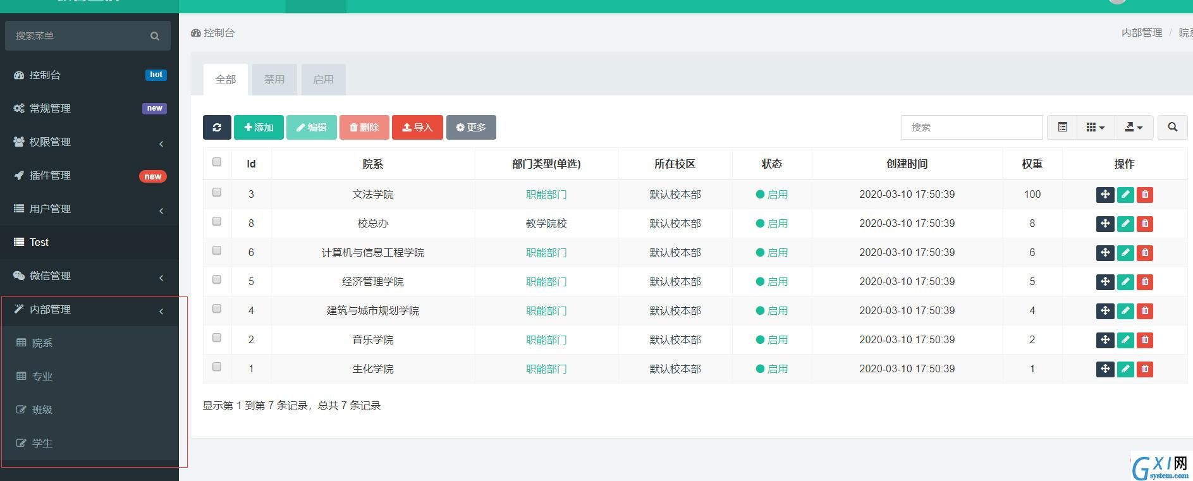This screenshot has width=1193, height=481.
Task: Switch to the 全部 tab
Action: [x=226, y=80]
